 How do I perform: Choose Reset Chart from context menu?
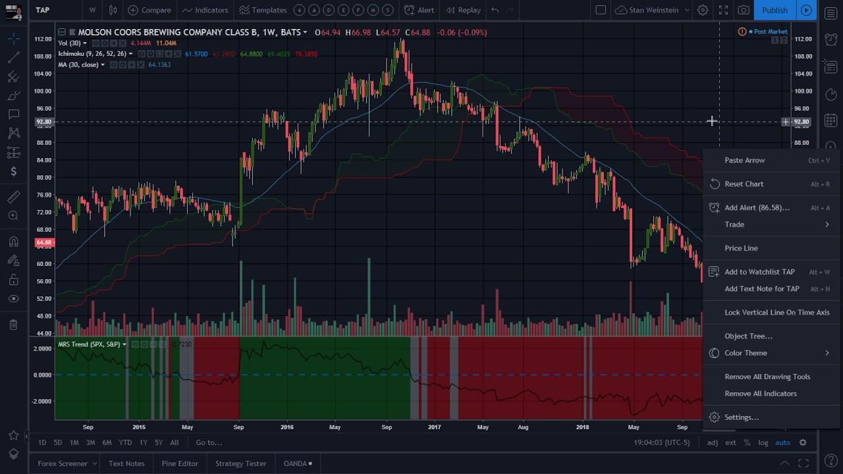pos(771,184)
